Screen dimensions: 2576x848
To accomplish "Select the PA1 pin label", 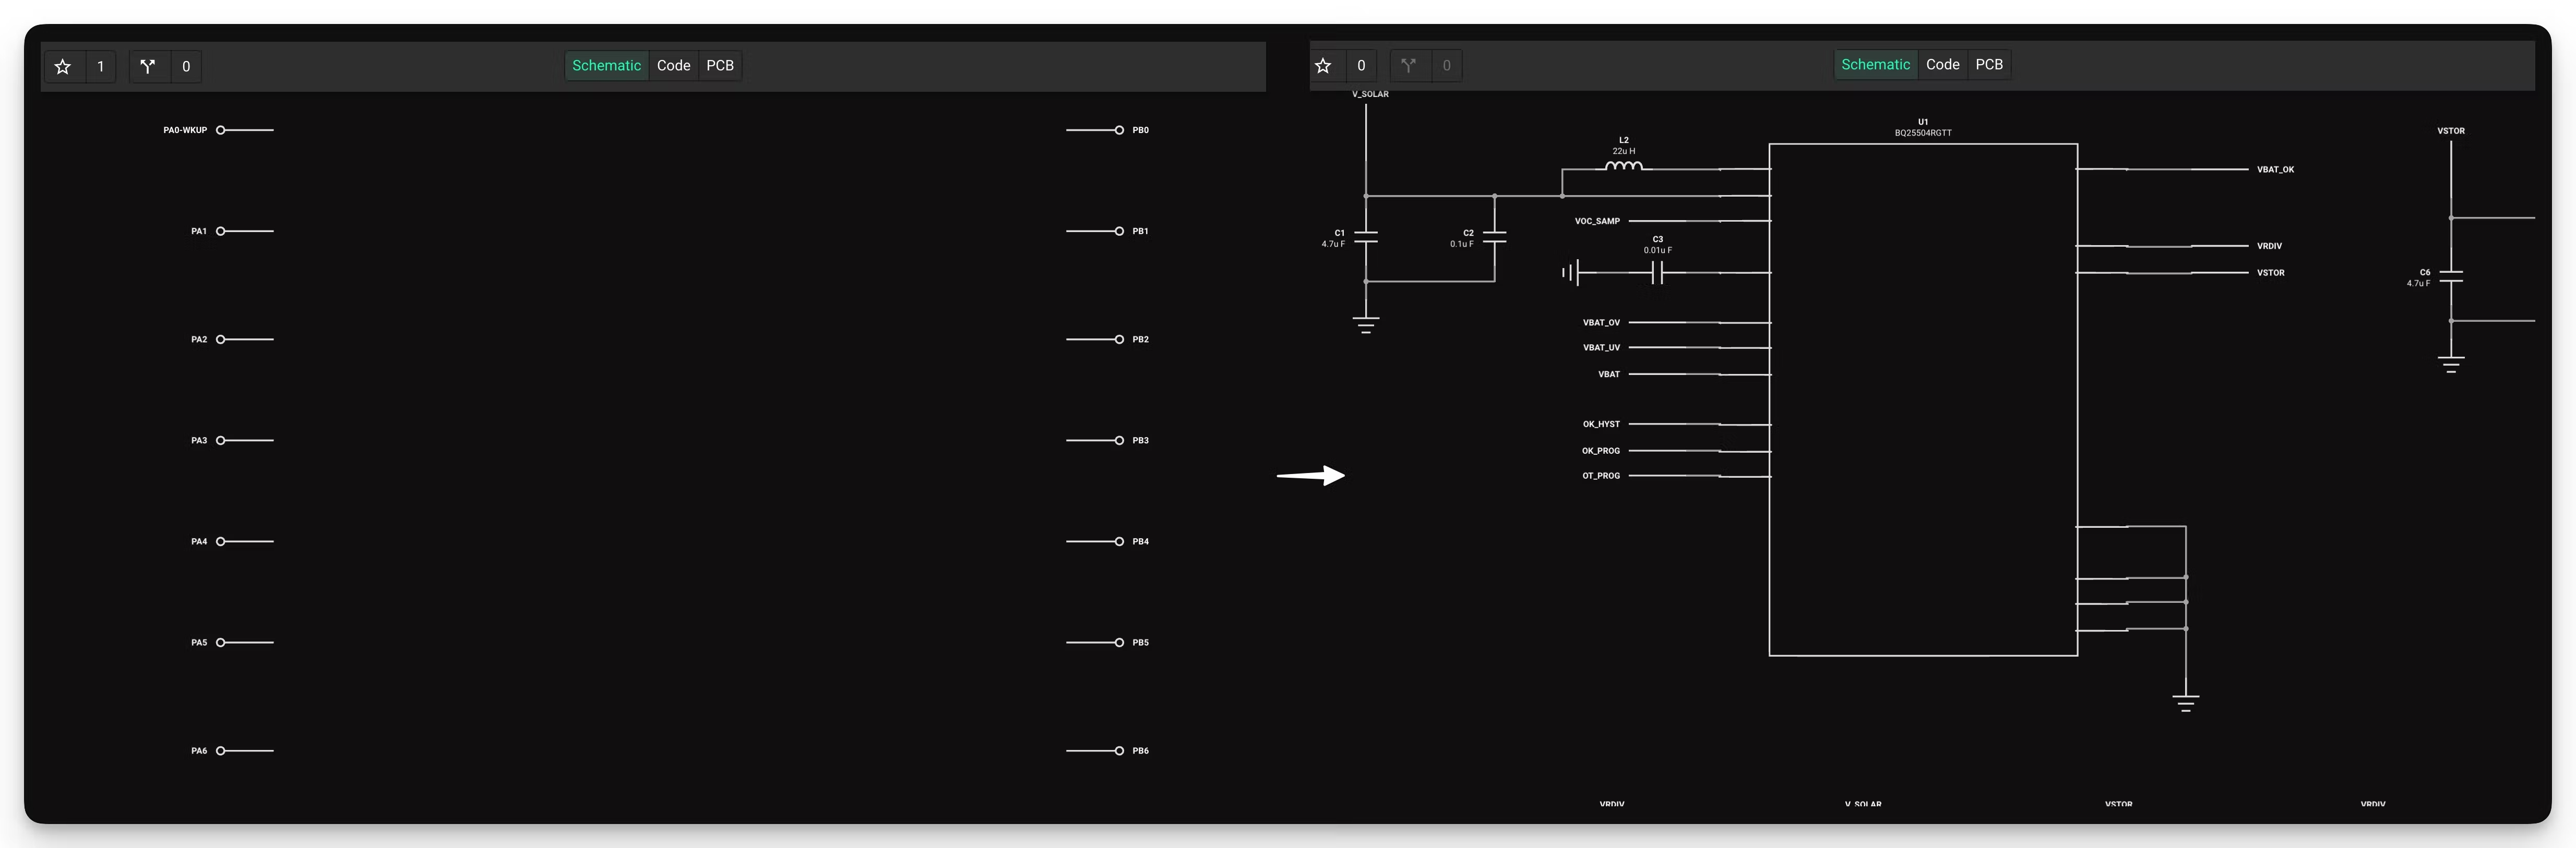I will [x=199, y=231].
